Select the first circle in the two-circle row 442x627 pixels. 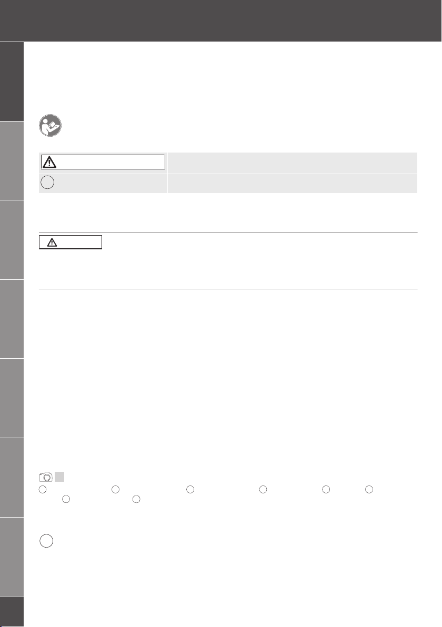click(66, 499)
